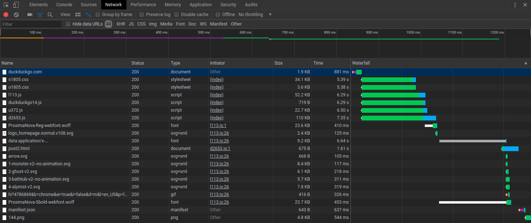Filter requests by WS type
531x223 pixels.
pyautogui.click(x=203, y=24)
